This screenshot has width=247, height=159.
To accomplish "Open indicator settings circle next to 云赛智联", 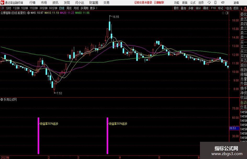I will tap(28, 13).
